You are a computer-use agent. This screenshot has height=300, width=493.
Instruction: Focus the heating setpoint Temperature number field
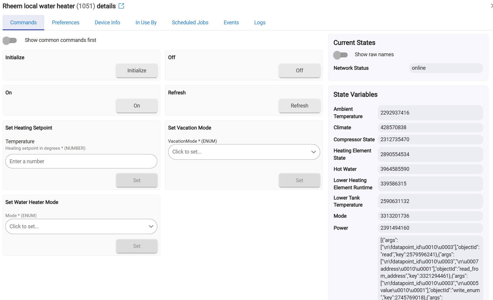pos(81,161)
